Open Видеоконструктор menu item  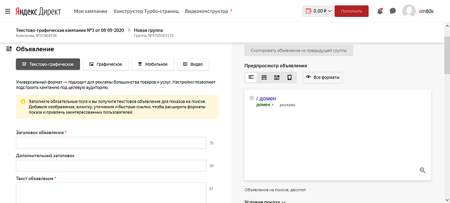pos(206,11)
